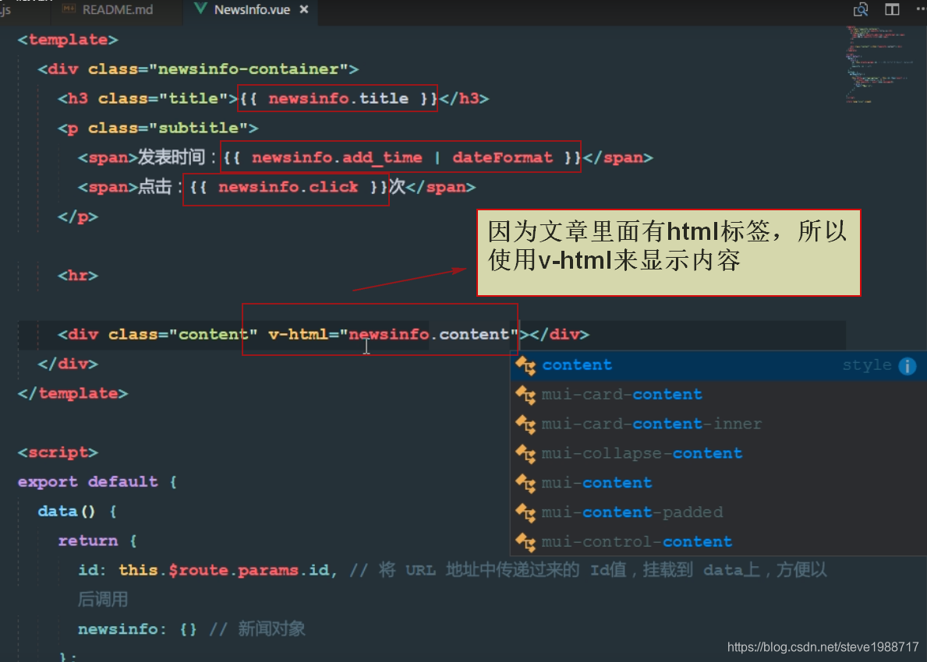Click 'newsinfo.click' in the span
The image size is (927, 662).
pos(288,187)
